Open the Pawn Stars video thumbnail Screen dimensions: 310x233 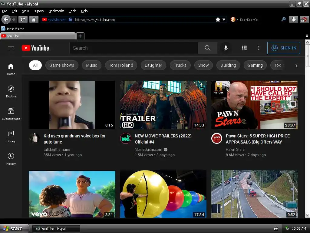[254, 105]
